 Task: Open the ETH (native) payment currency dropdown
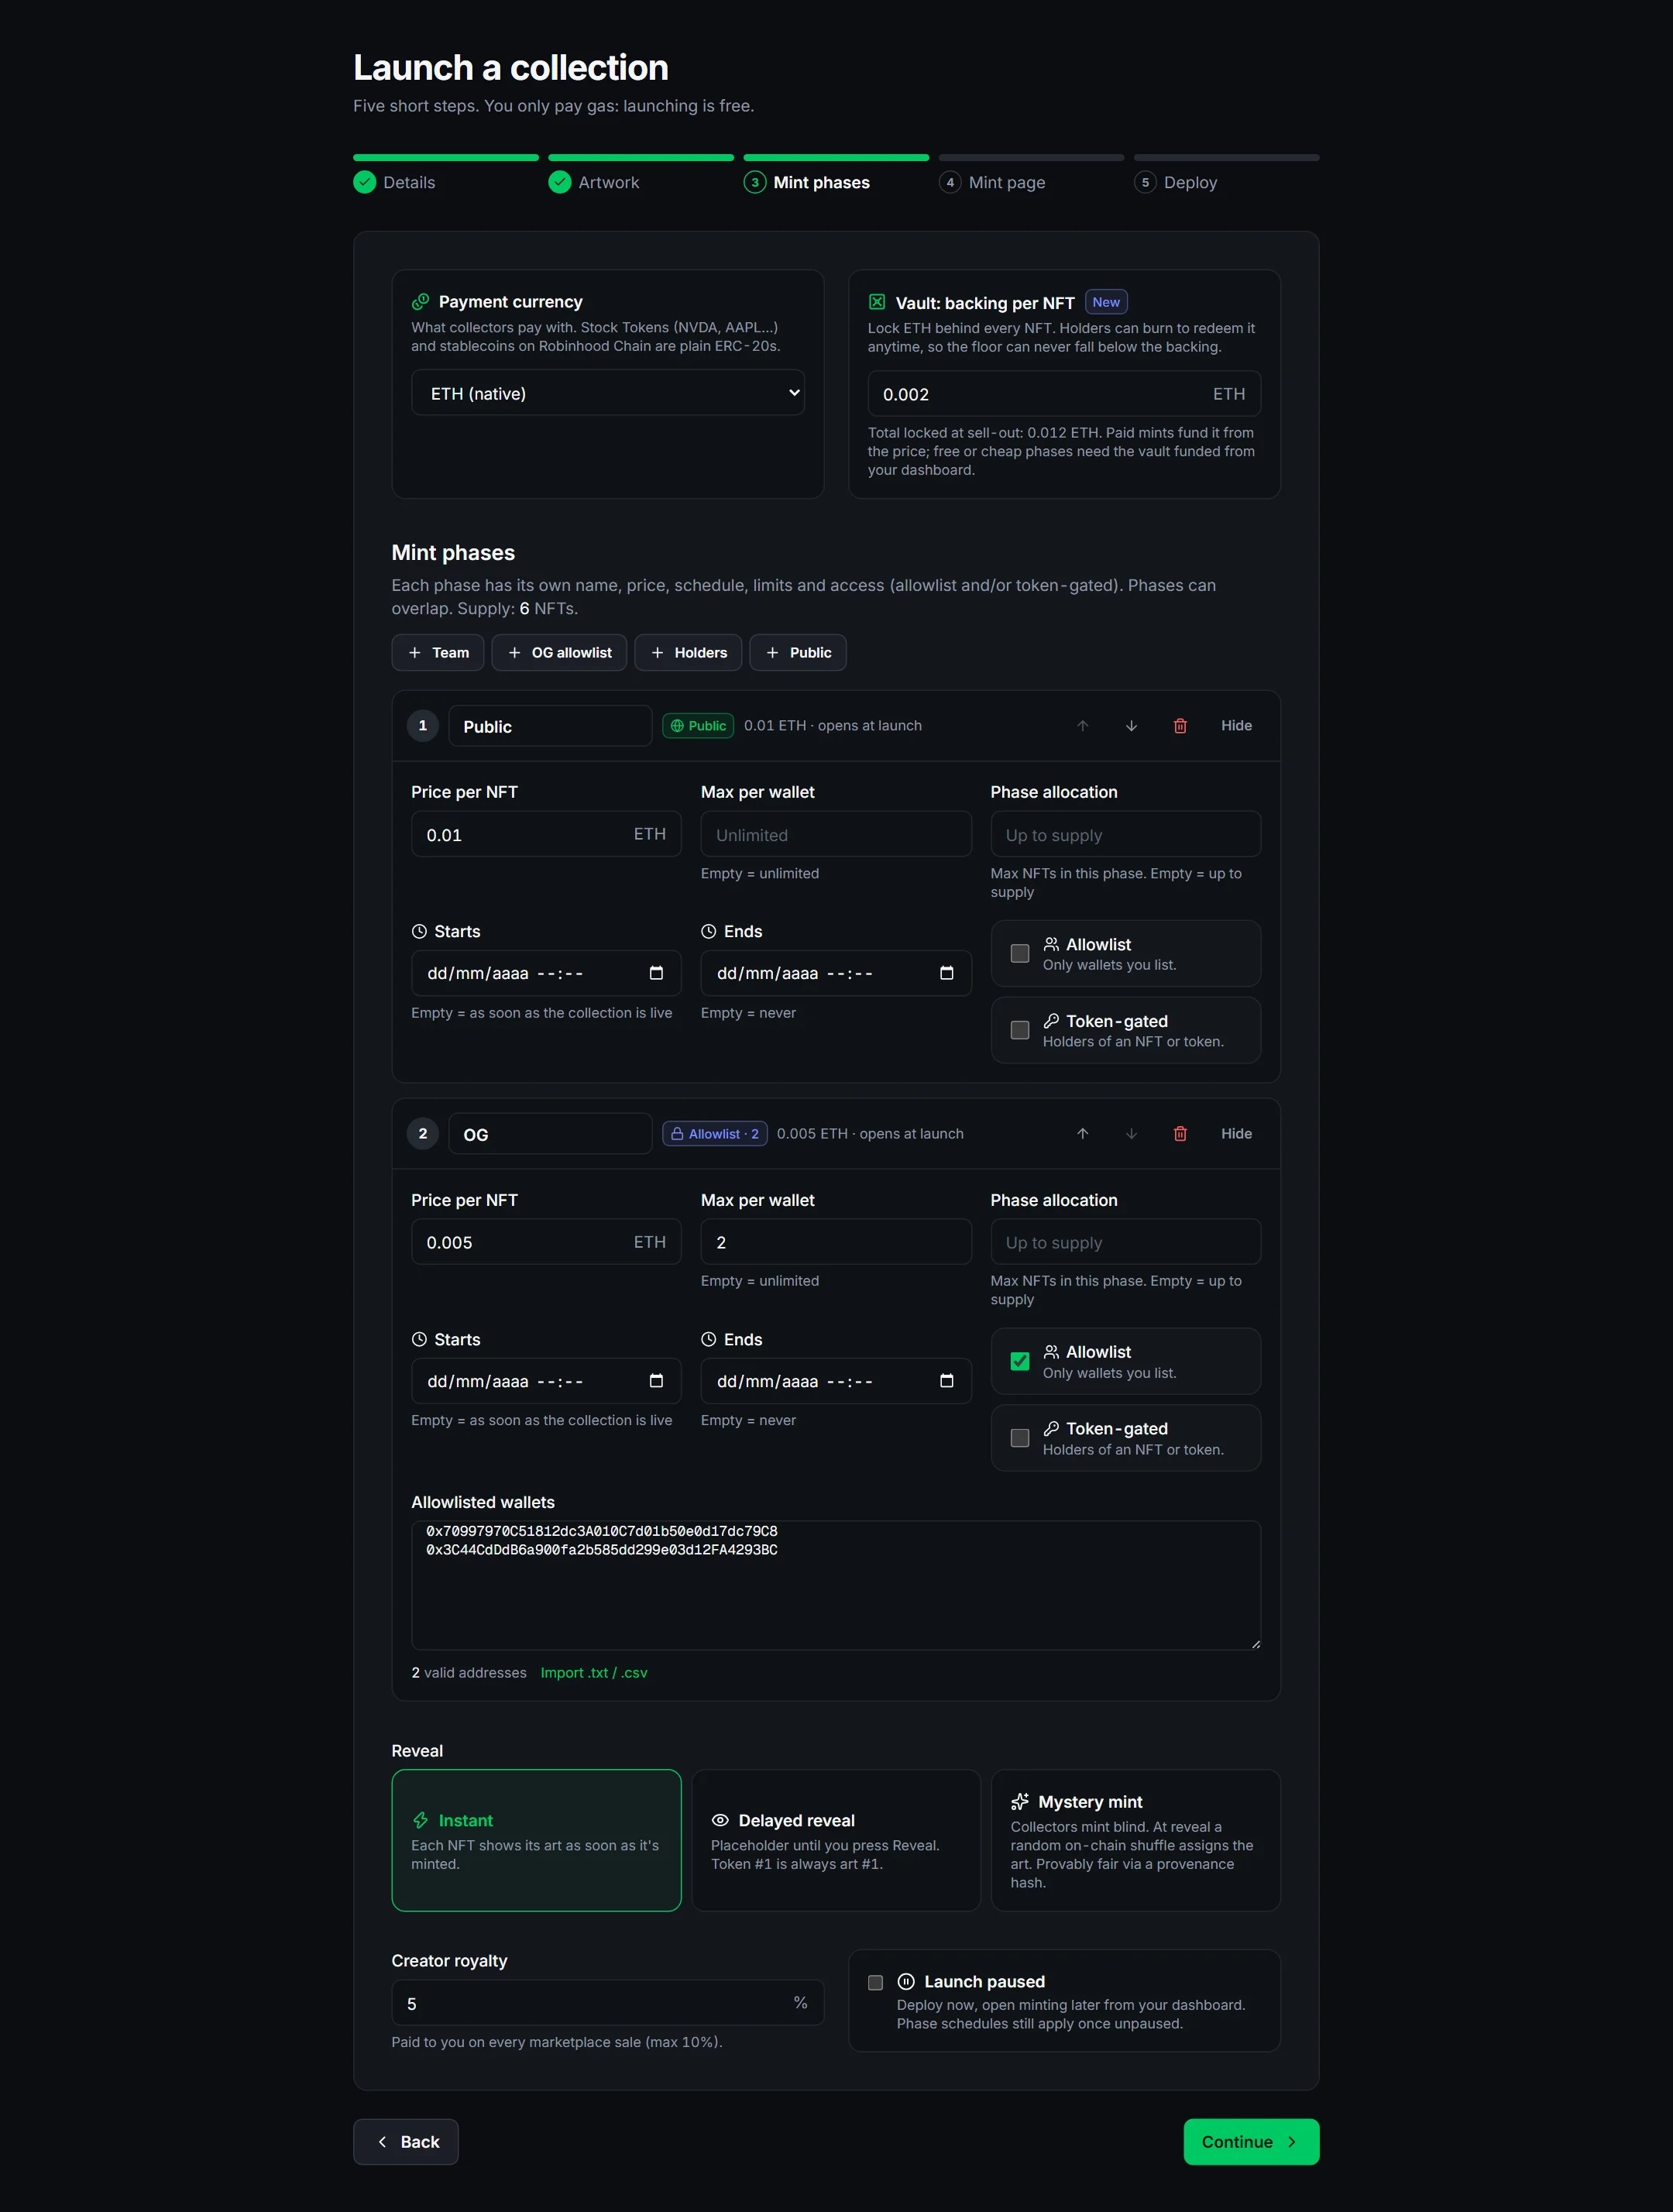(608, 393)
